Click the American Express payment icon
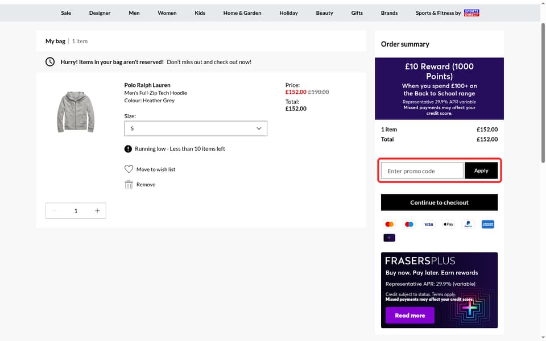This screenshot has height=341, width=546. coord(488,224)
